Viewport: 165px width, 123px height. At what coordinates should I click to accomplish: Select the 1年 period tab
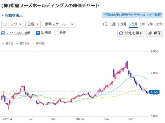tap(142, 24)
